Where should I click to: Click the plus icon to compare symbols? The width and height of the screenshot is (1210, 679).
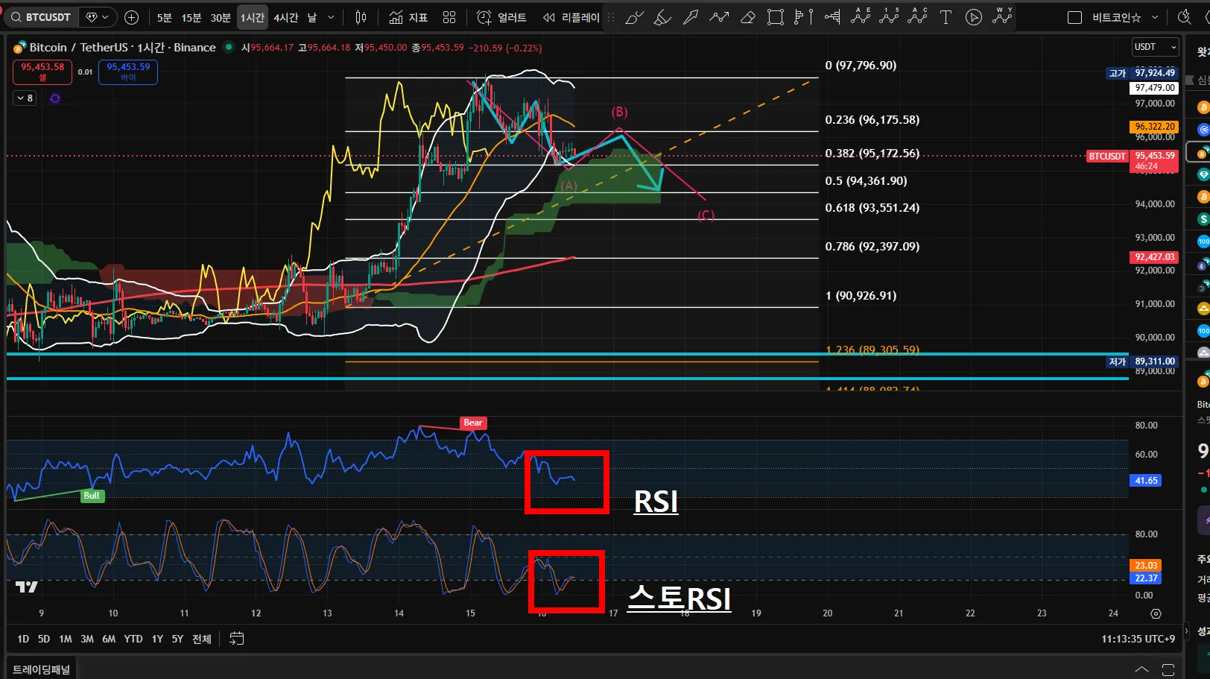pos(132,17)
